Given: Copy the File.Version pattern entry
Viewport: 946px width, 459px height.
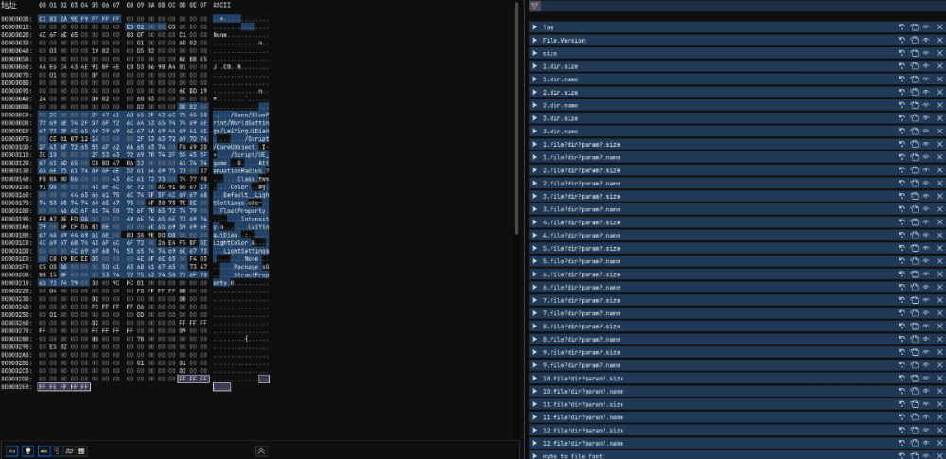Looking at the screenshot, I should click(x=915, y=42).
